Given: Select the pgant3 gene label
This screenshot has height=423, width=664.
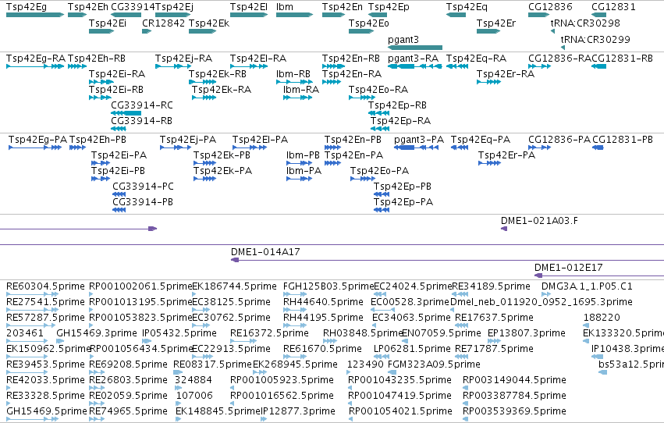Looking at the screenshot, I should (403, 39).
